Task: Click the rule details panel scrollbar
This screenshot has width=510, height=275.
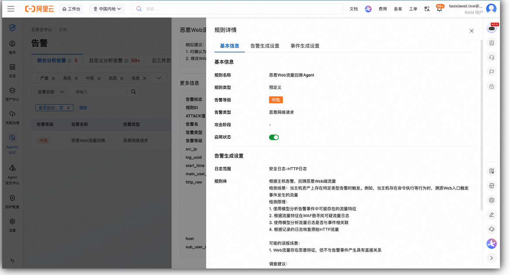Action: (481, 125)
